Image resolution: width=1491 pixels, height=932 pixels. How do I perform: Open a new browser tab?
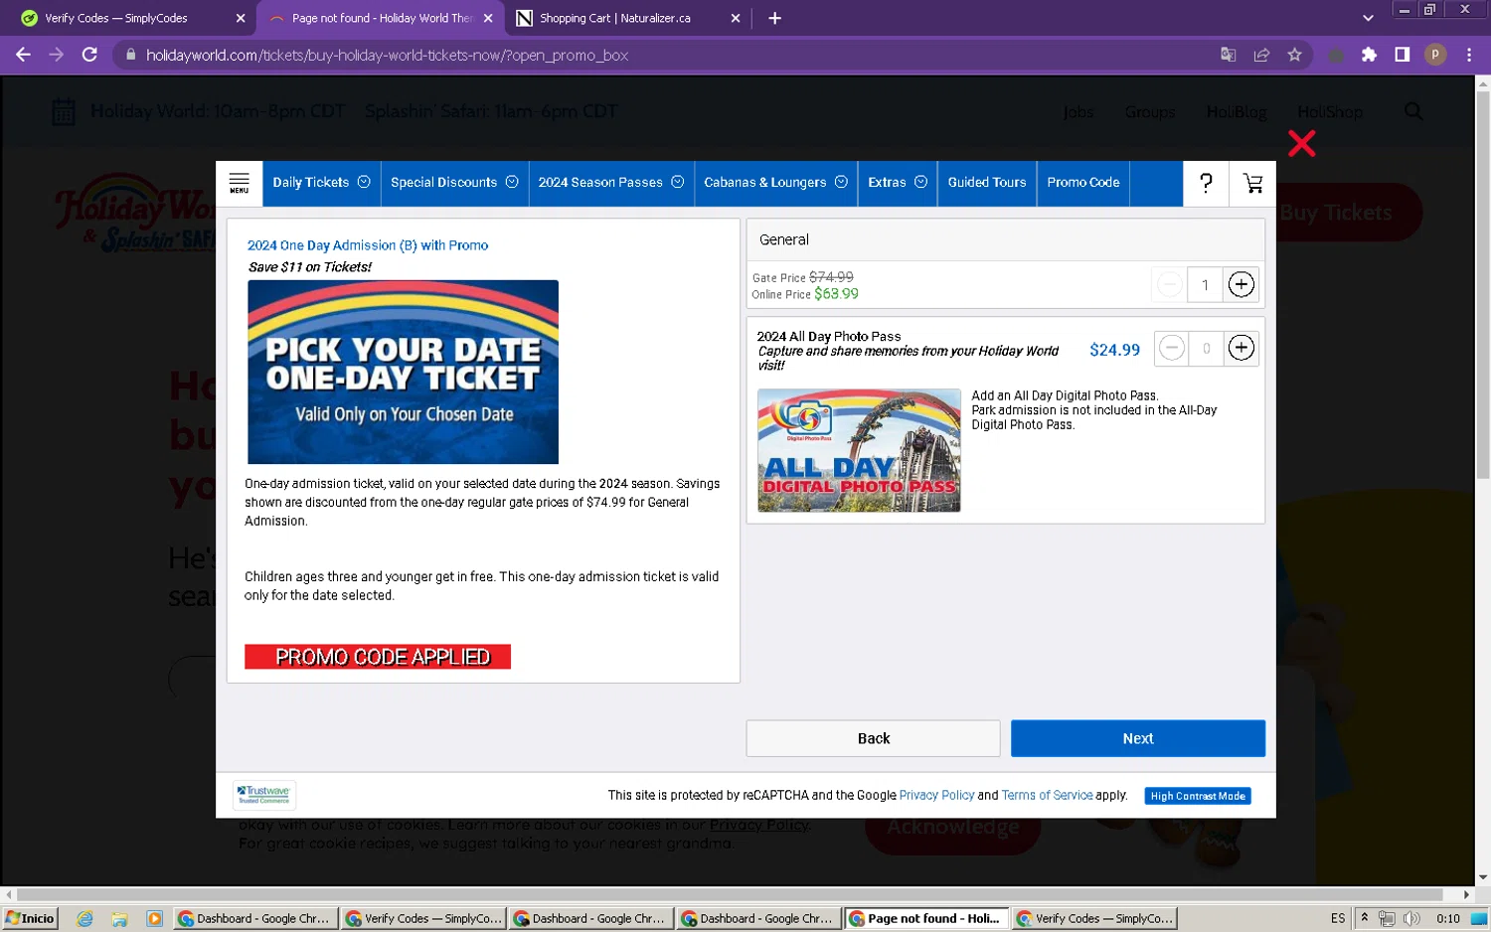click(774, 18)
